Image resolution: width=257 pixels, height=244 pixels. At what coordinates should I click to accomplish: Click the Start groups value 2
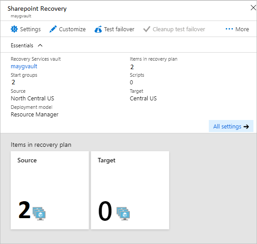point(13,82)
